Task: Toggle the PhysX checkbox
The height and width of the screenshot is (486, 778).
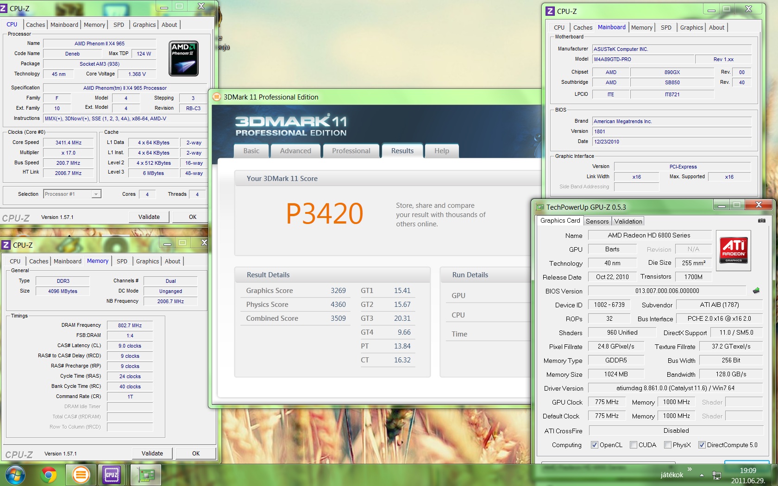Action: pos(667,445)
